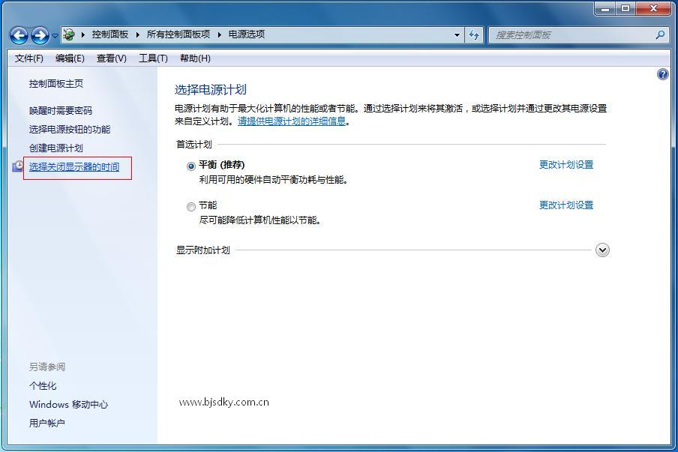Click the back navigation arrow
Viewport: 678px width, 452px height.
click(18, 34)
